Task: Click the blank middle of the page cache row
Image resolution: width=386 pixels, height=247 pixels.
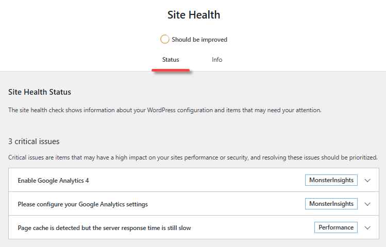Action: [x=253, y=227]
